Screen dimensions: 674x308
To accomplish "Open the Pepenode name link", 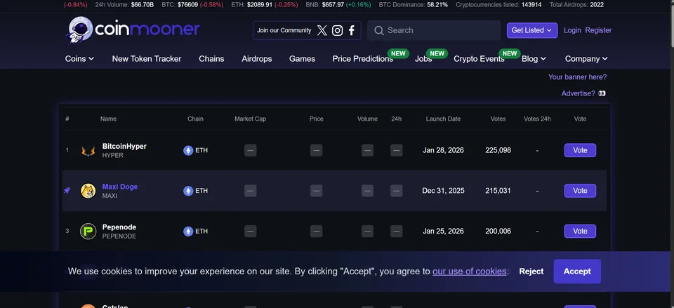I will [x=119, y=227].
